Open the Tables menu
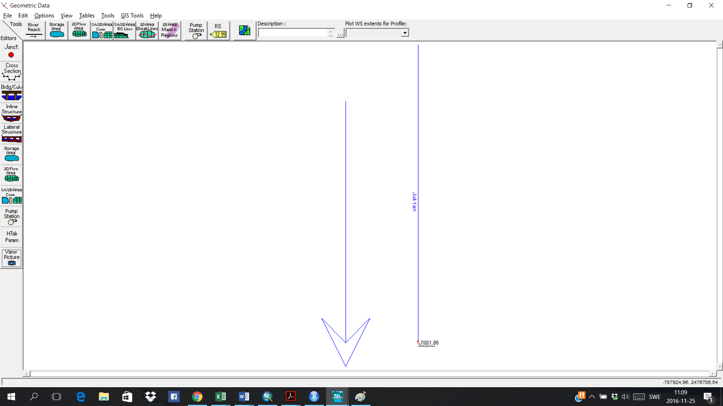This screenshot has height=406, width=723. tap(87, 15)
